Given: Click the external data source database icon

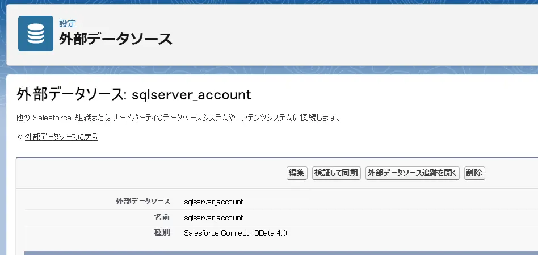Looking at the screenshot, I should point(36,34).
